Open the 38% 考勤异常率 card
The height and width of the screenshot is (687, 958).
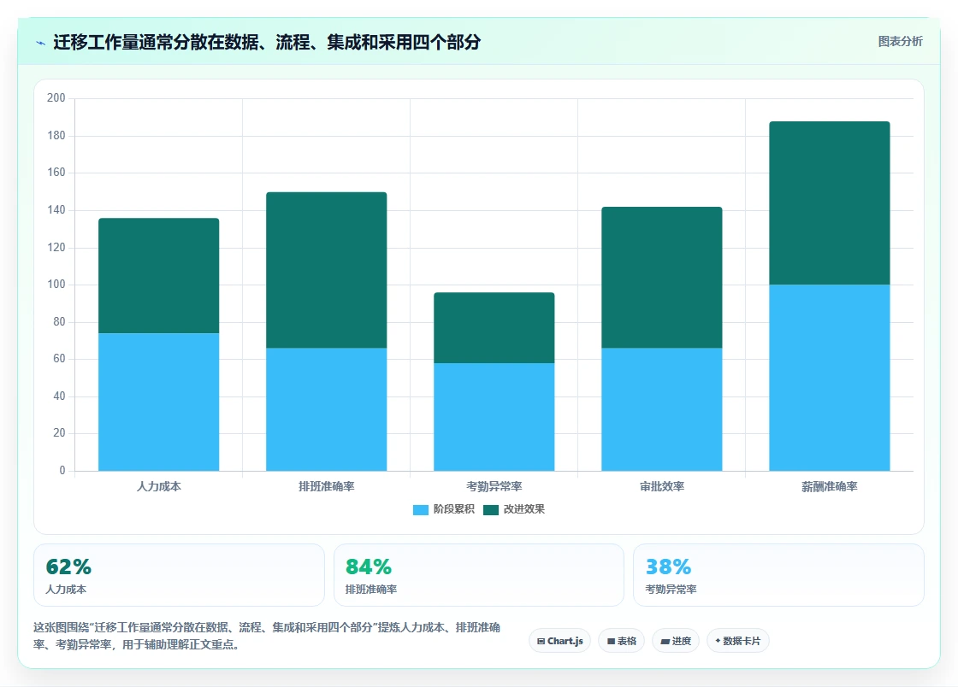coord(778,575)
